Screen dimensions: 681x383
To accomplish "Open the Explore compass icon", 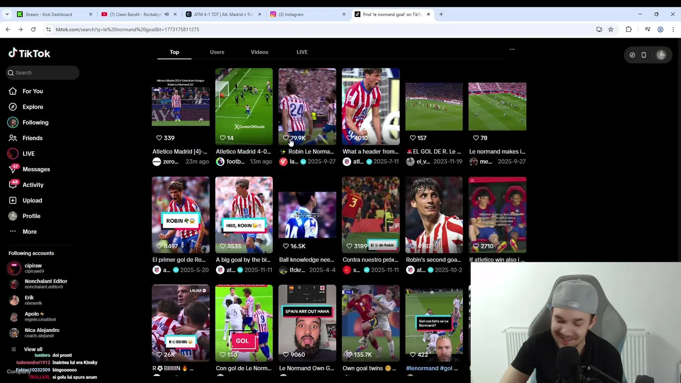I will click(13, 107).
